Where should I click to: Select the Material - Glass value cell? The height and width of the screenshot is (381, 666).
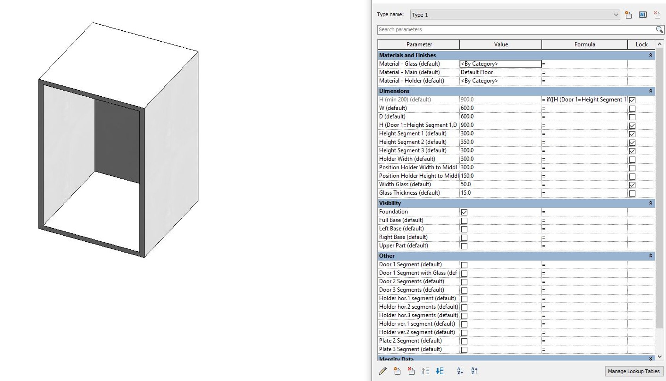[x=501, y=64]
